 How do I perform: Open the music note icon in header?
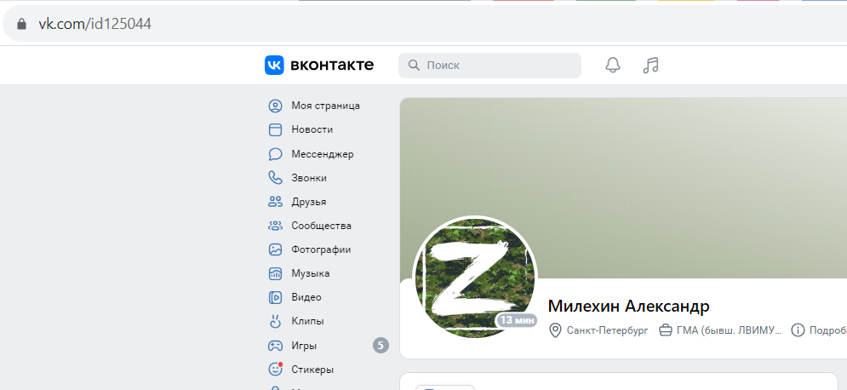click(651, 66)
